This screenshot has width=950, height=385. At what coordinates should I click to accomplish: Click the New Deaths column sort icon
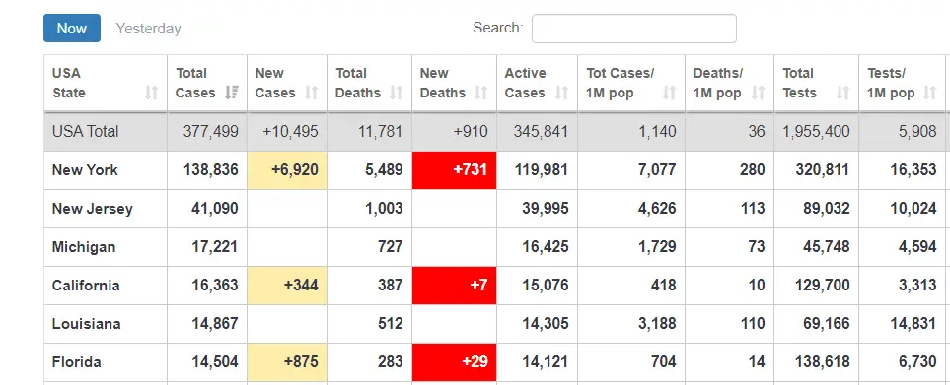[x=480, y=93]
